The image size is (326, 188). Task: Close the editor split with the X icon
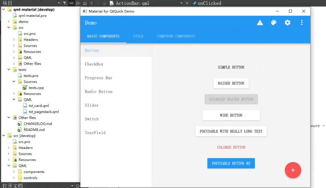187,3
